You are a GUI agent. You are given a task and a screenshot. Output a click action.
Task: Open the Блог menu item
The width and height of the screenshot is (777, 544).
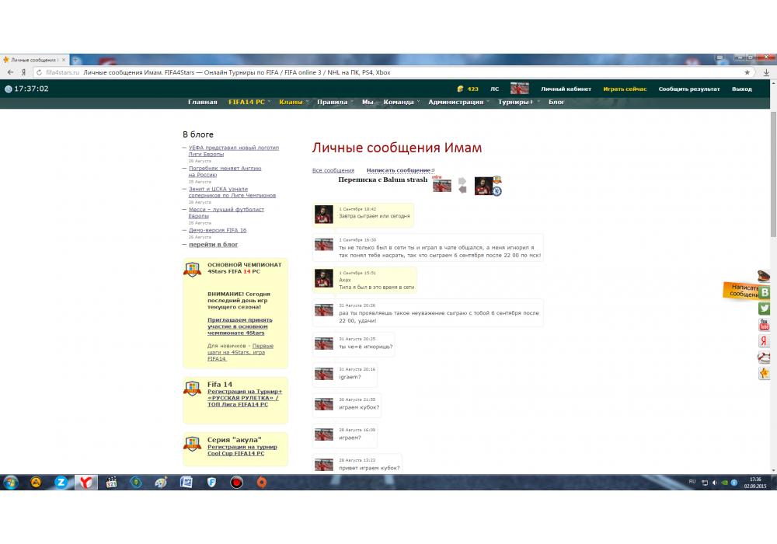556,102
